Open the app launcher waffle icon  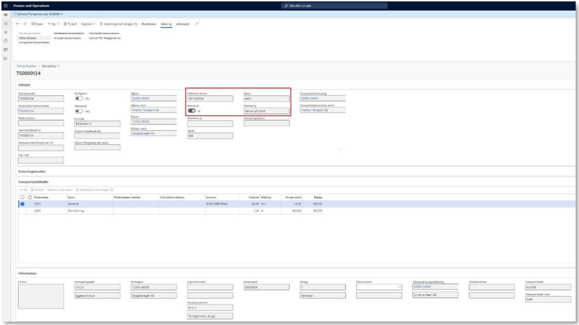click(5, 6)
